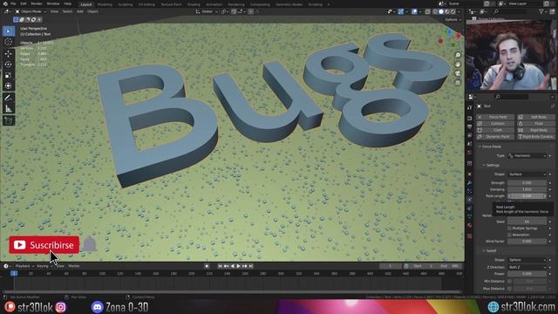This screenshot has height=314, width=558.
Task: Open Settings Shape Surface dropdown
Action: click(x=527, y=174)
